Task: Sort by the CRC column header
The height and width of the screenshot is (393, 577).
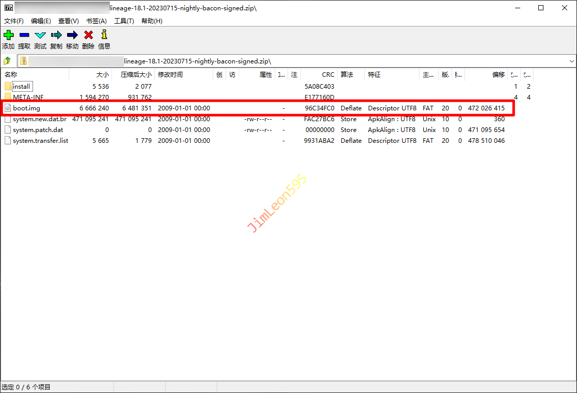Action: click(328, 75)
